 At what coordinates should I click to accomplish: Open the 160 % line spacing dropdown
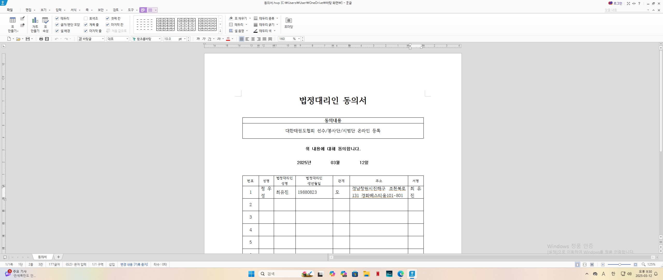pyautogui.click(x=299, y=39)
